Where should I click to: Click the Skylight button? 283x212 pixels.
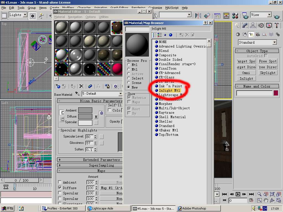(x=268, y=73)
